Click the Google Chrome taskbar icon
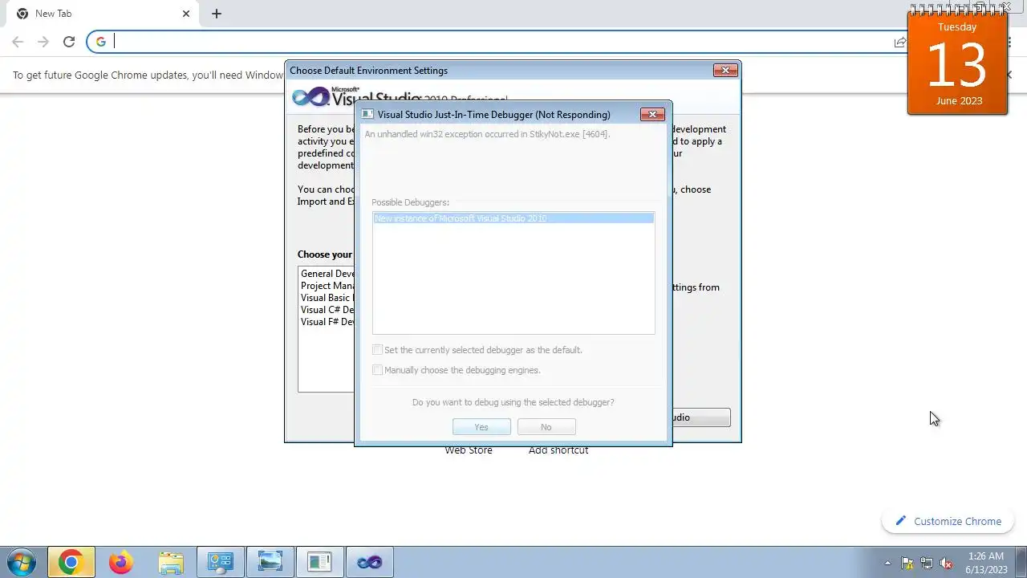The height and width of the screenshot is (578, 1027). point(71,562)
